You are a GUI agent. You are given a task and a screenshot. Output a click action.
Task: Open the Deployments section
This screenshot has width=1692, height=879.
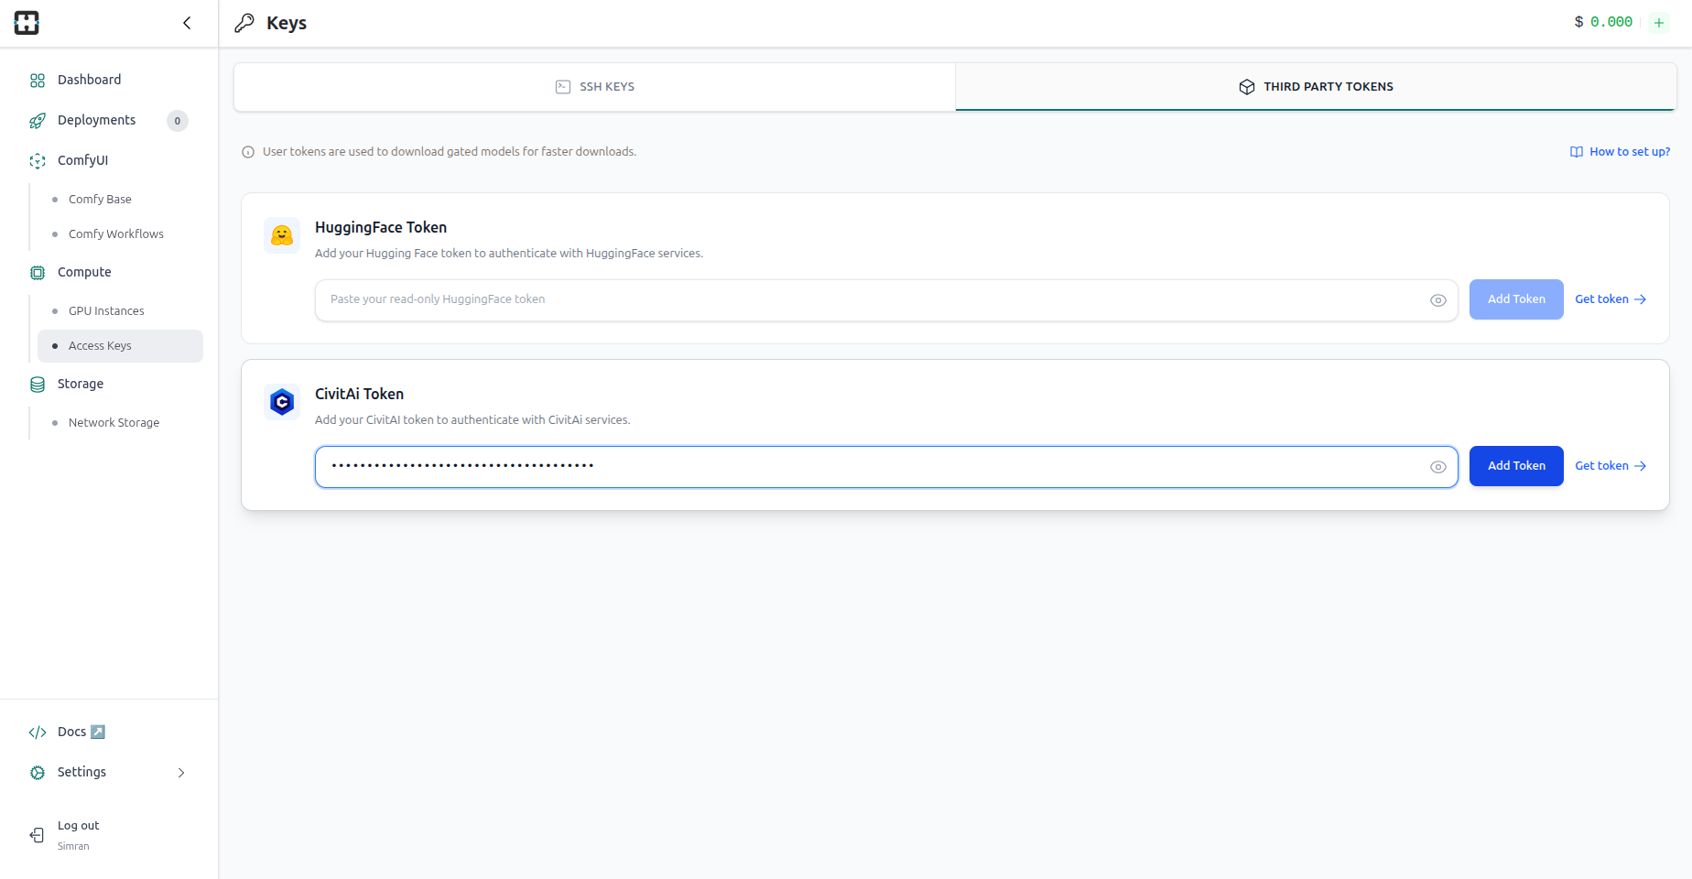pos(96,120)
